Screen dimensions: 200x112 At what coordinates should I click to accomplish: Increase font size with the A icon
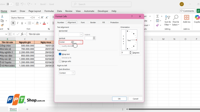42,17
